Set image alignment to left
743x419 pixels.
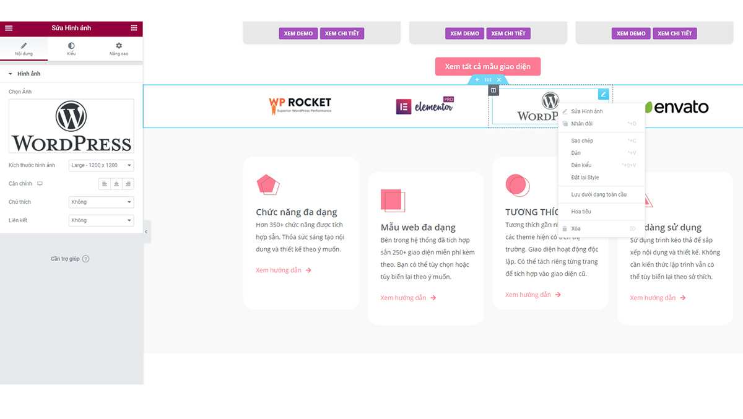pyautogui.click(x=105, y=184)
